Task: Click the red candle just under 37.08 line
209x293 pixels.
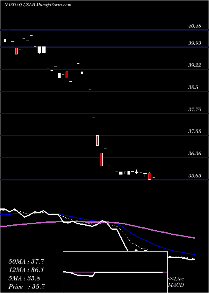Action: tap(97, 140)
